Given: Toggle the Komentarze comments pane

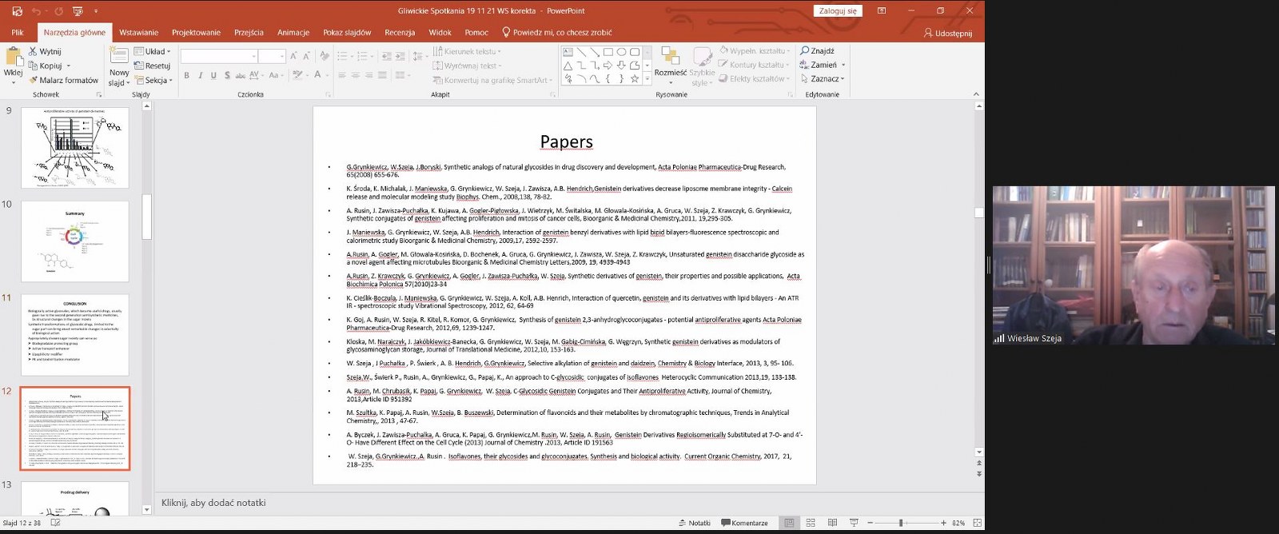Looking at the screenshot, I should pyautogui.click(x=744, y=523).
